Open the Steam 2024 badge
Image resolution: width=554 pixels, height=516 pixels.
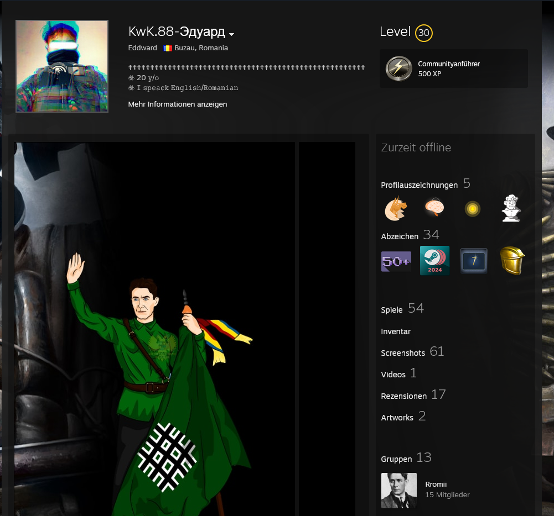point(434,261)
